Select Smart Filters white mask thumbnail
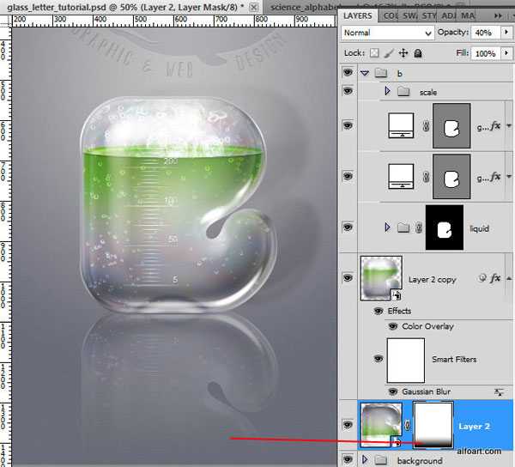The width and height of the screenshot is (515, 467). [x=406, y=361]
